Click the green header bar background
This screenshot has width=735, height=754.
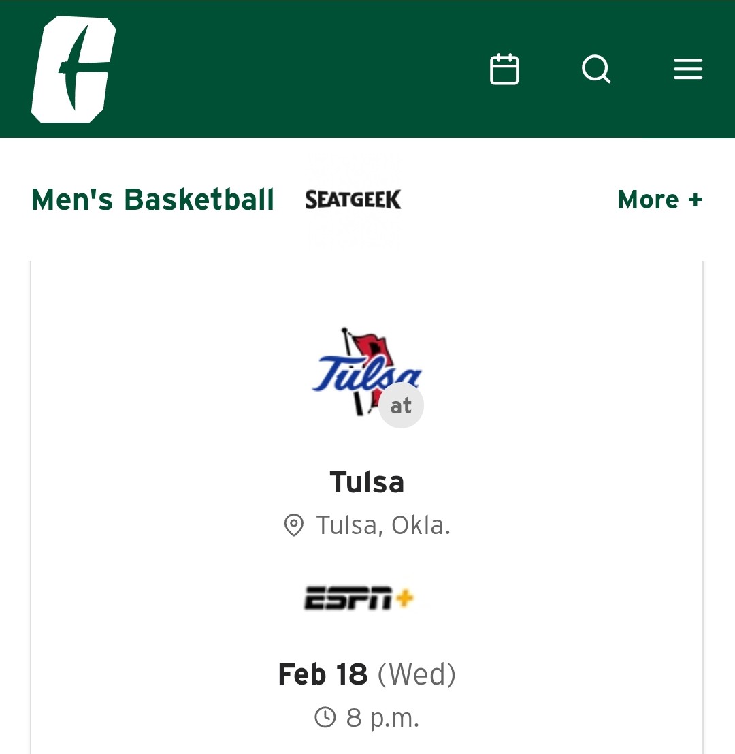click(306, 68)
